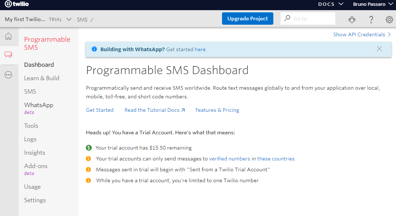Open Settings in the sidebar
The image size is (396, 216).
coord(35,200)
